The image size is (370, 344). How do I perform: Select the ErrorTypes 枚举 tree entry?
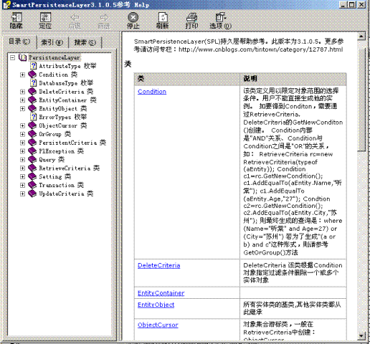click(63, 117)
